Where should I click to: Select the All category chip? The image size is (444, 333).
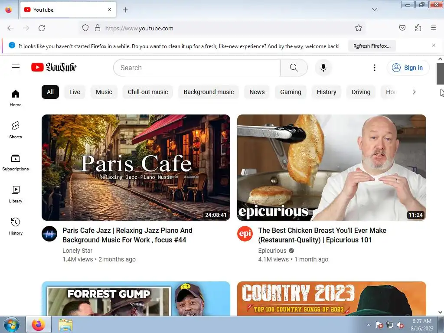click(x=50, y=92)
